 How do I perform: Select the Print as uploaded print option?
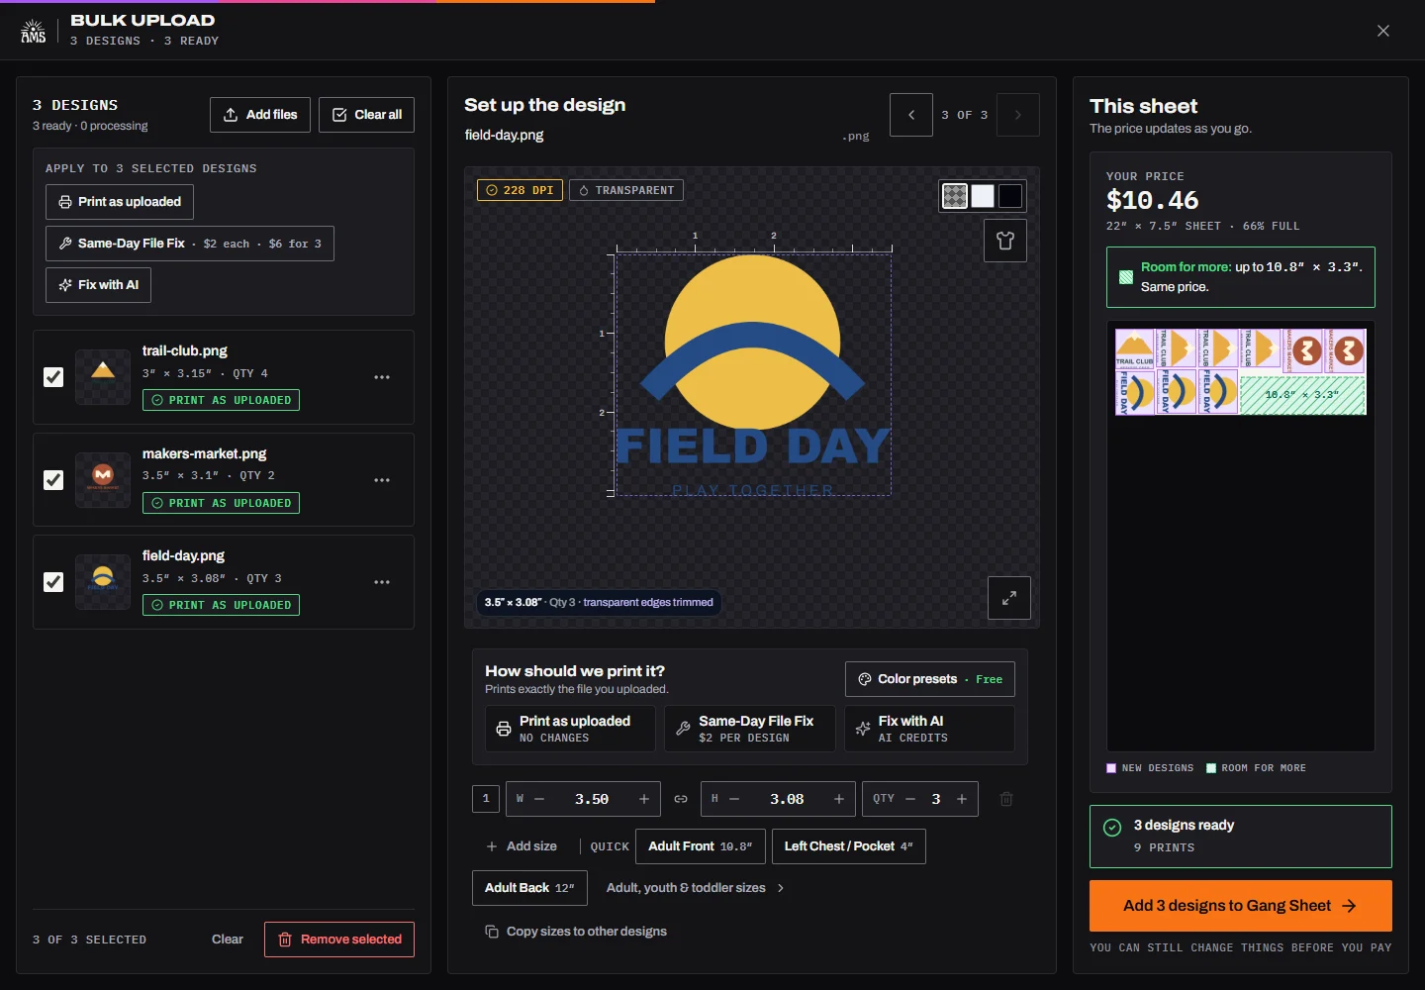[x=571, y=729]
